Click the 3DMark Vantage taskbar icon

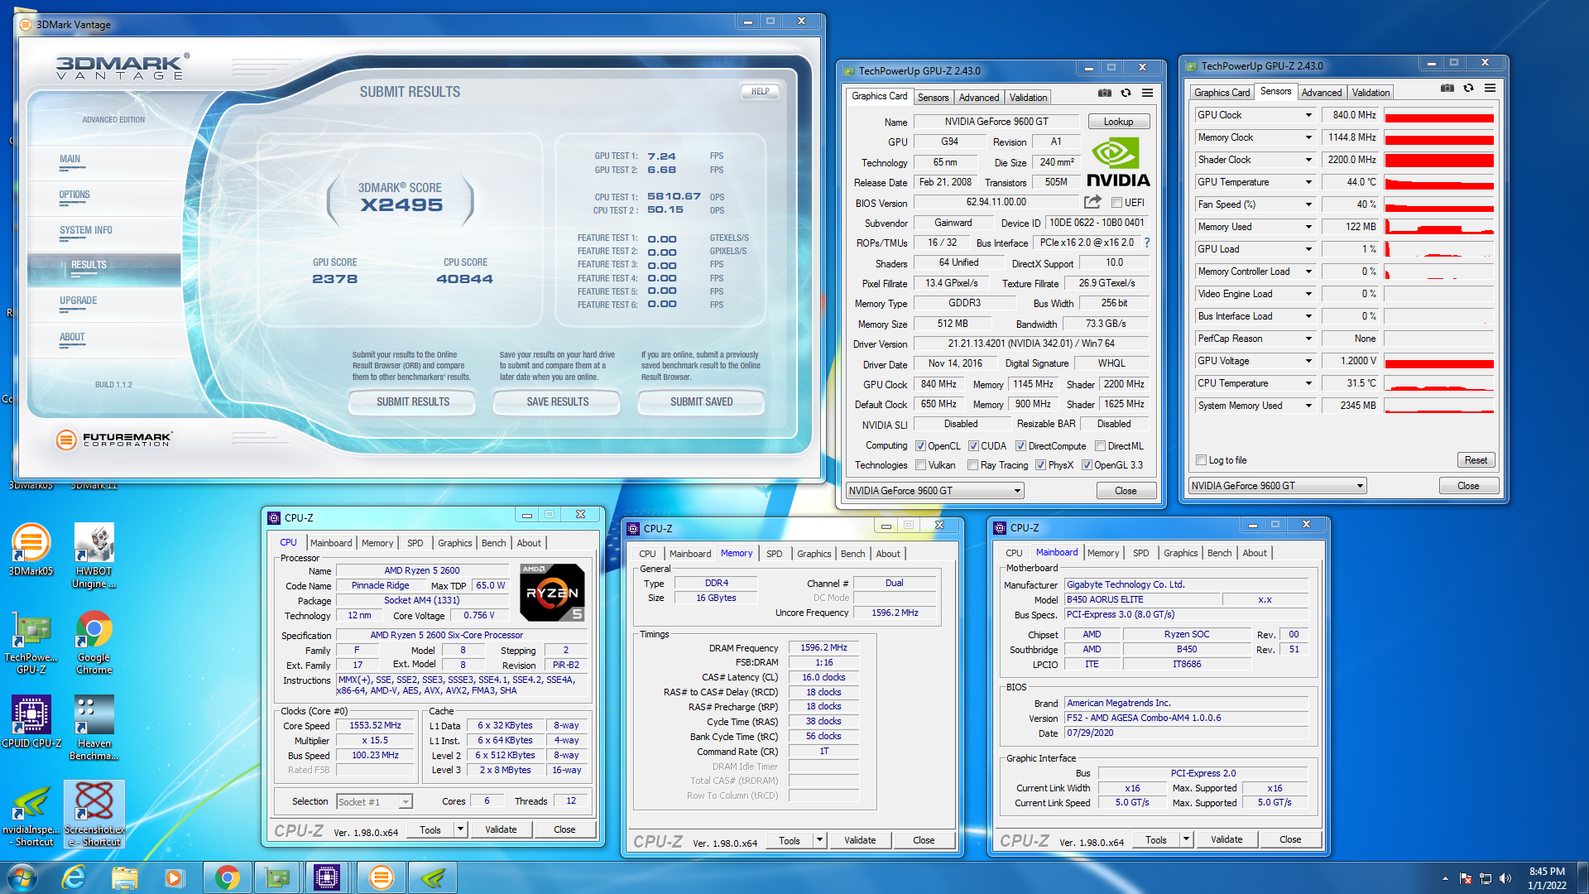pyautogui.click(x=381, y=877)
